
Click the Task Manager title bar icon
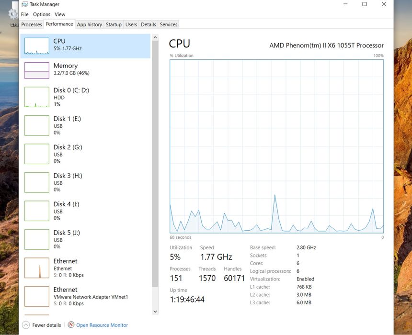click(24, 4)
